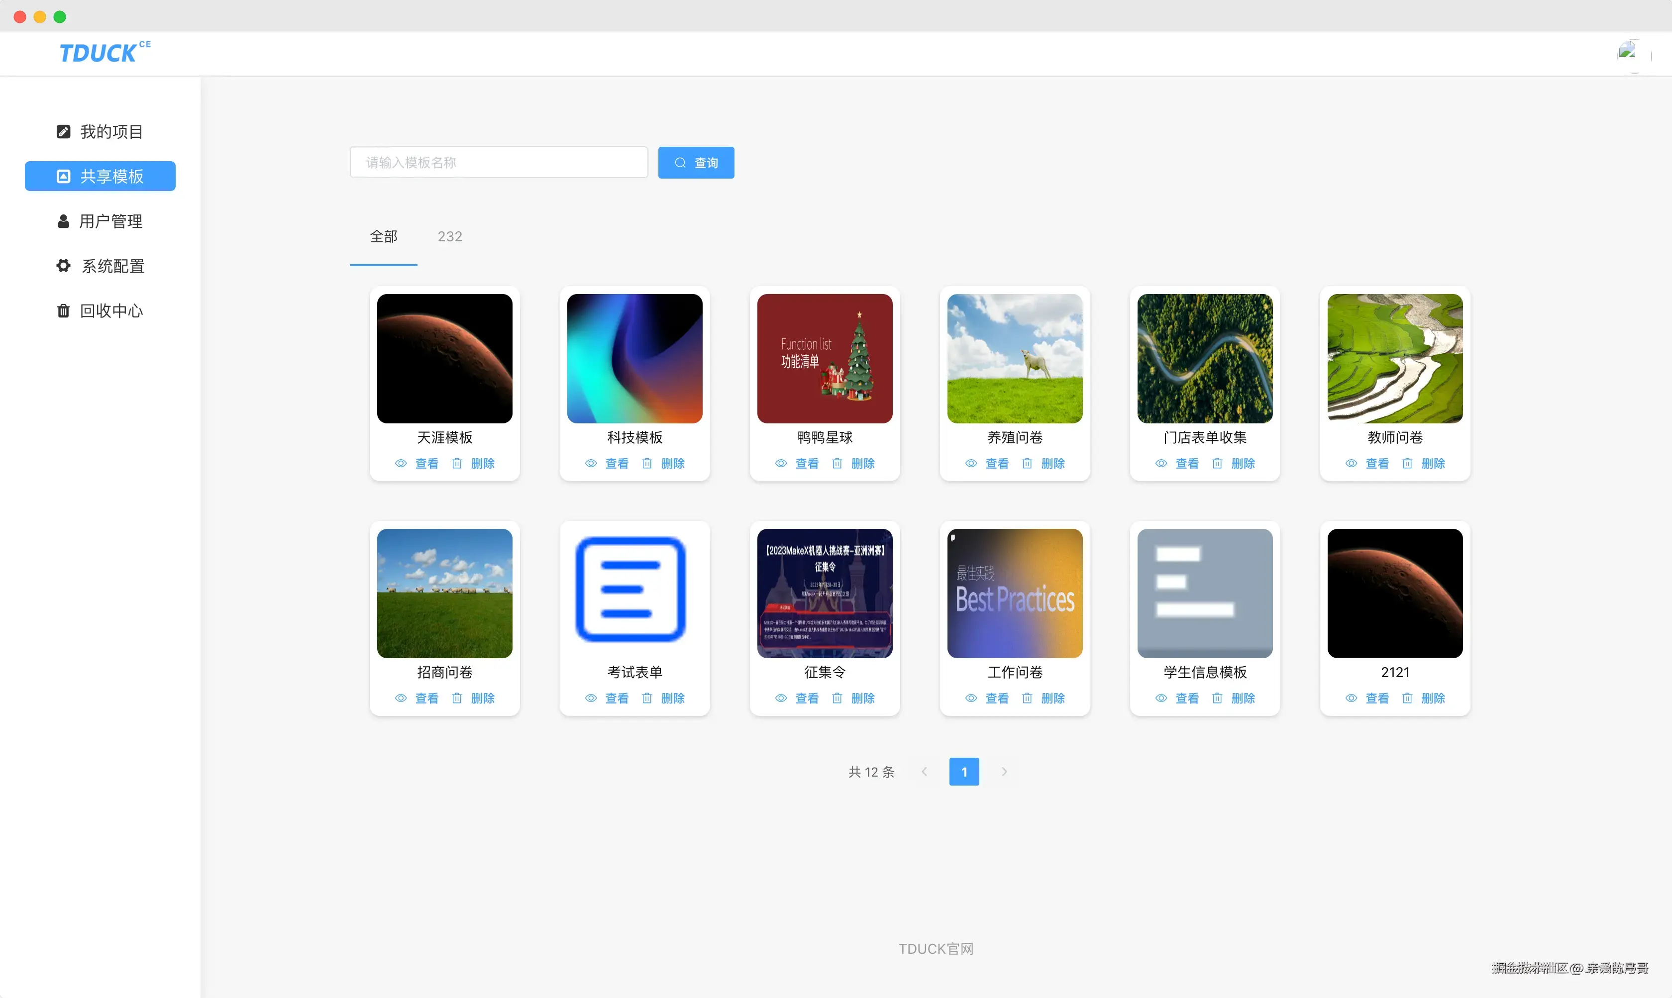
Task: Click the delete icon under 鸭鸭星球
Action: coord(836,463)
